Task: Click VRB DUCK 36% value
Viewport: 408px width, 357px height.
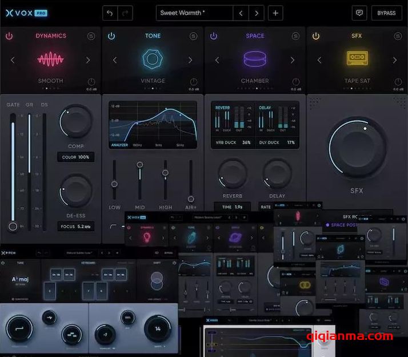Action: (x=233, y=142)
